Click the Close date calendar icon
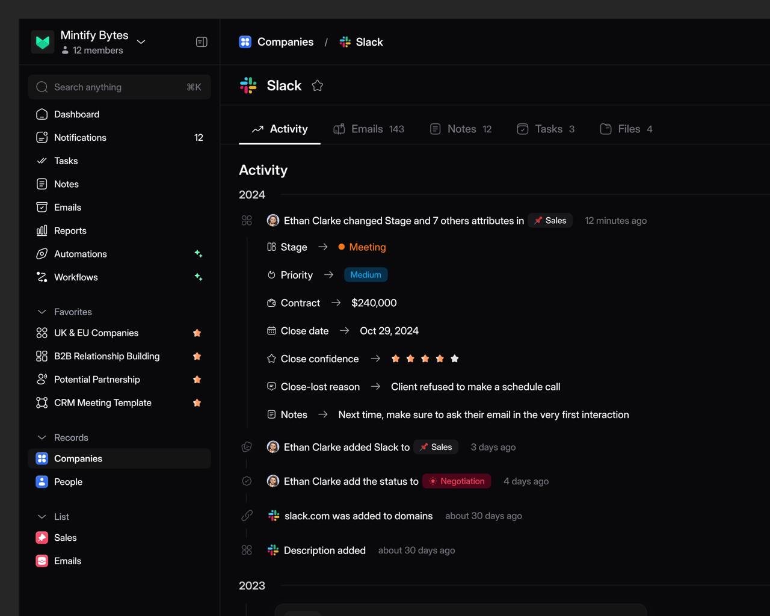This screenshot has width=770, height=616. [x=271, y=331]
